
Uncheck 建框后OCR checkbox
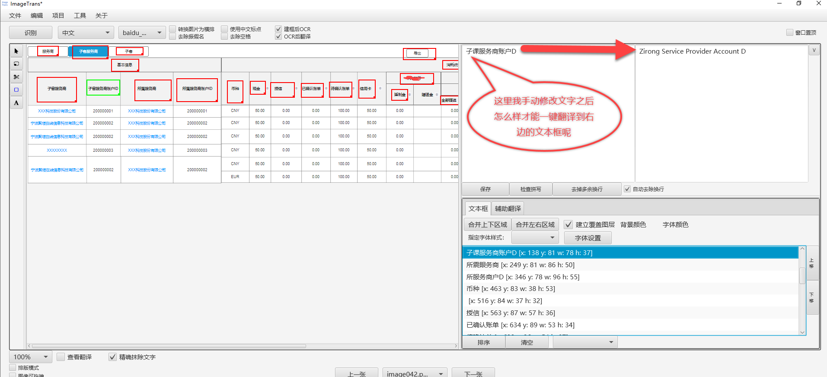[x=278, y=29]
